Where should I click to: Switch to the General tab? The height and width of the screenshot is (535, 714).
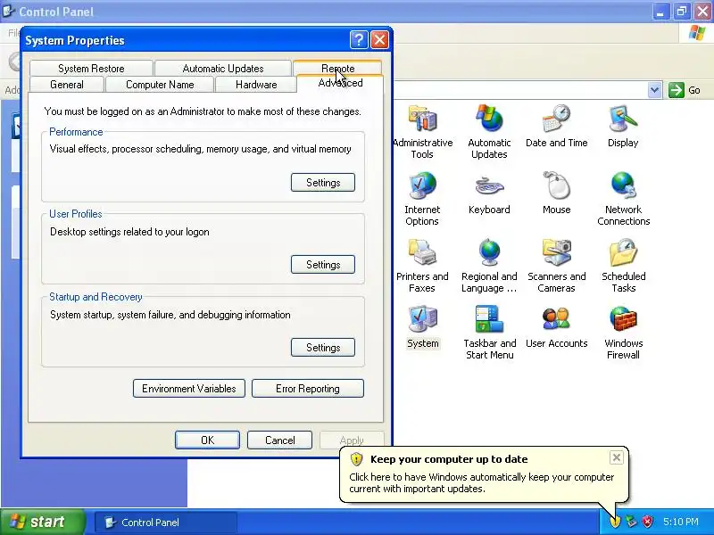(x=66, y=85)
